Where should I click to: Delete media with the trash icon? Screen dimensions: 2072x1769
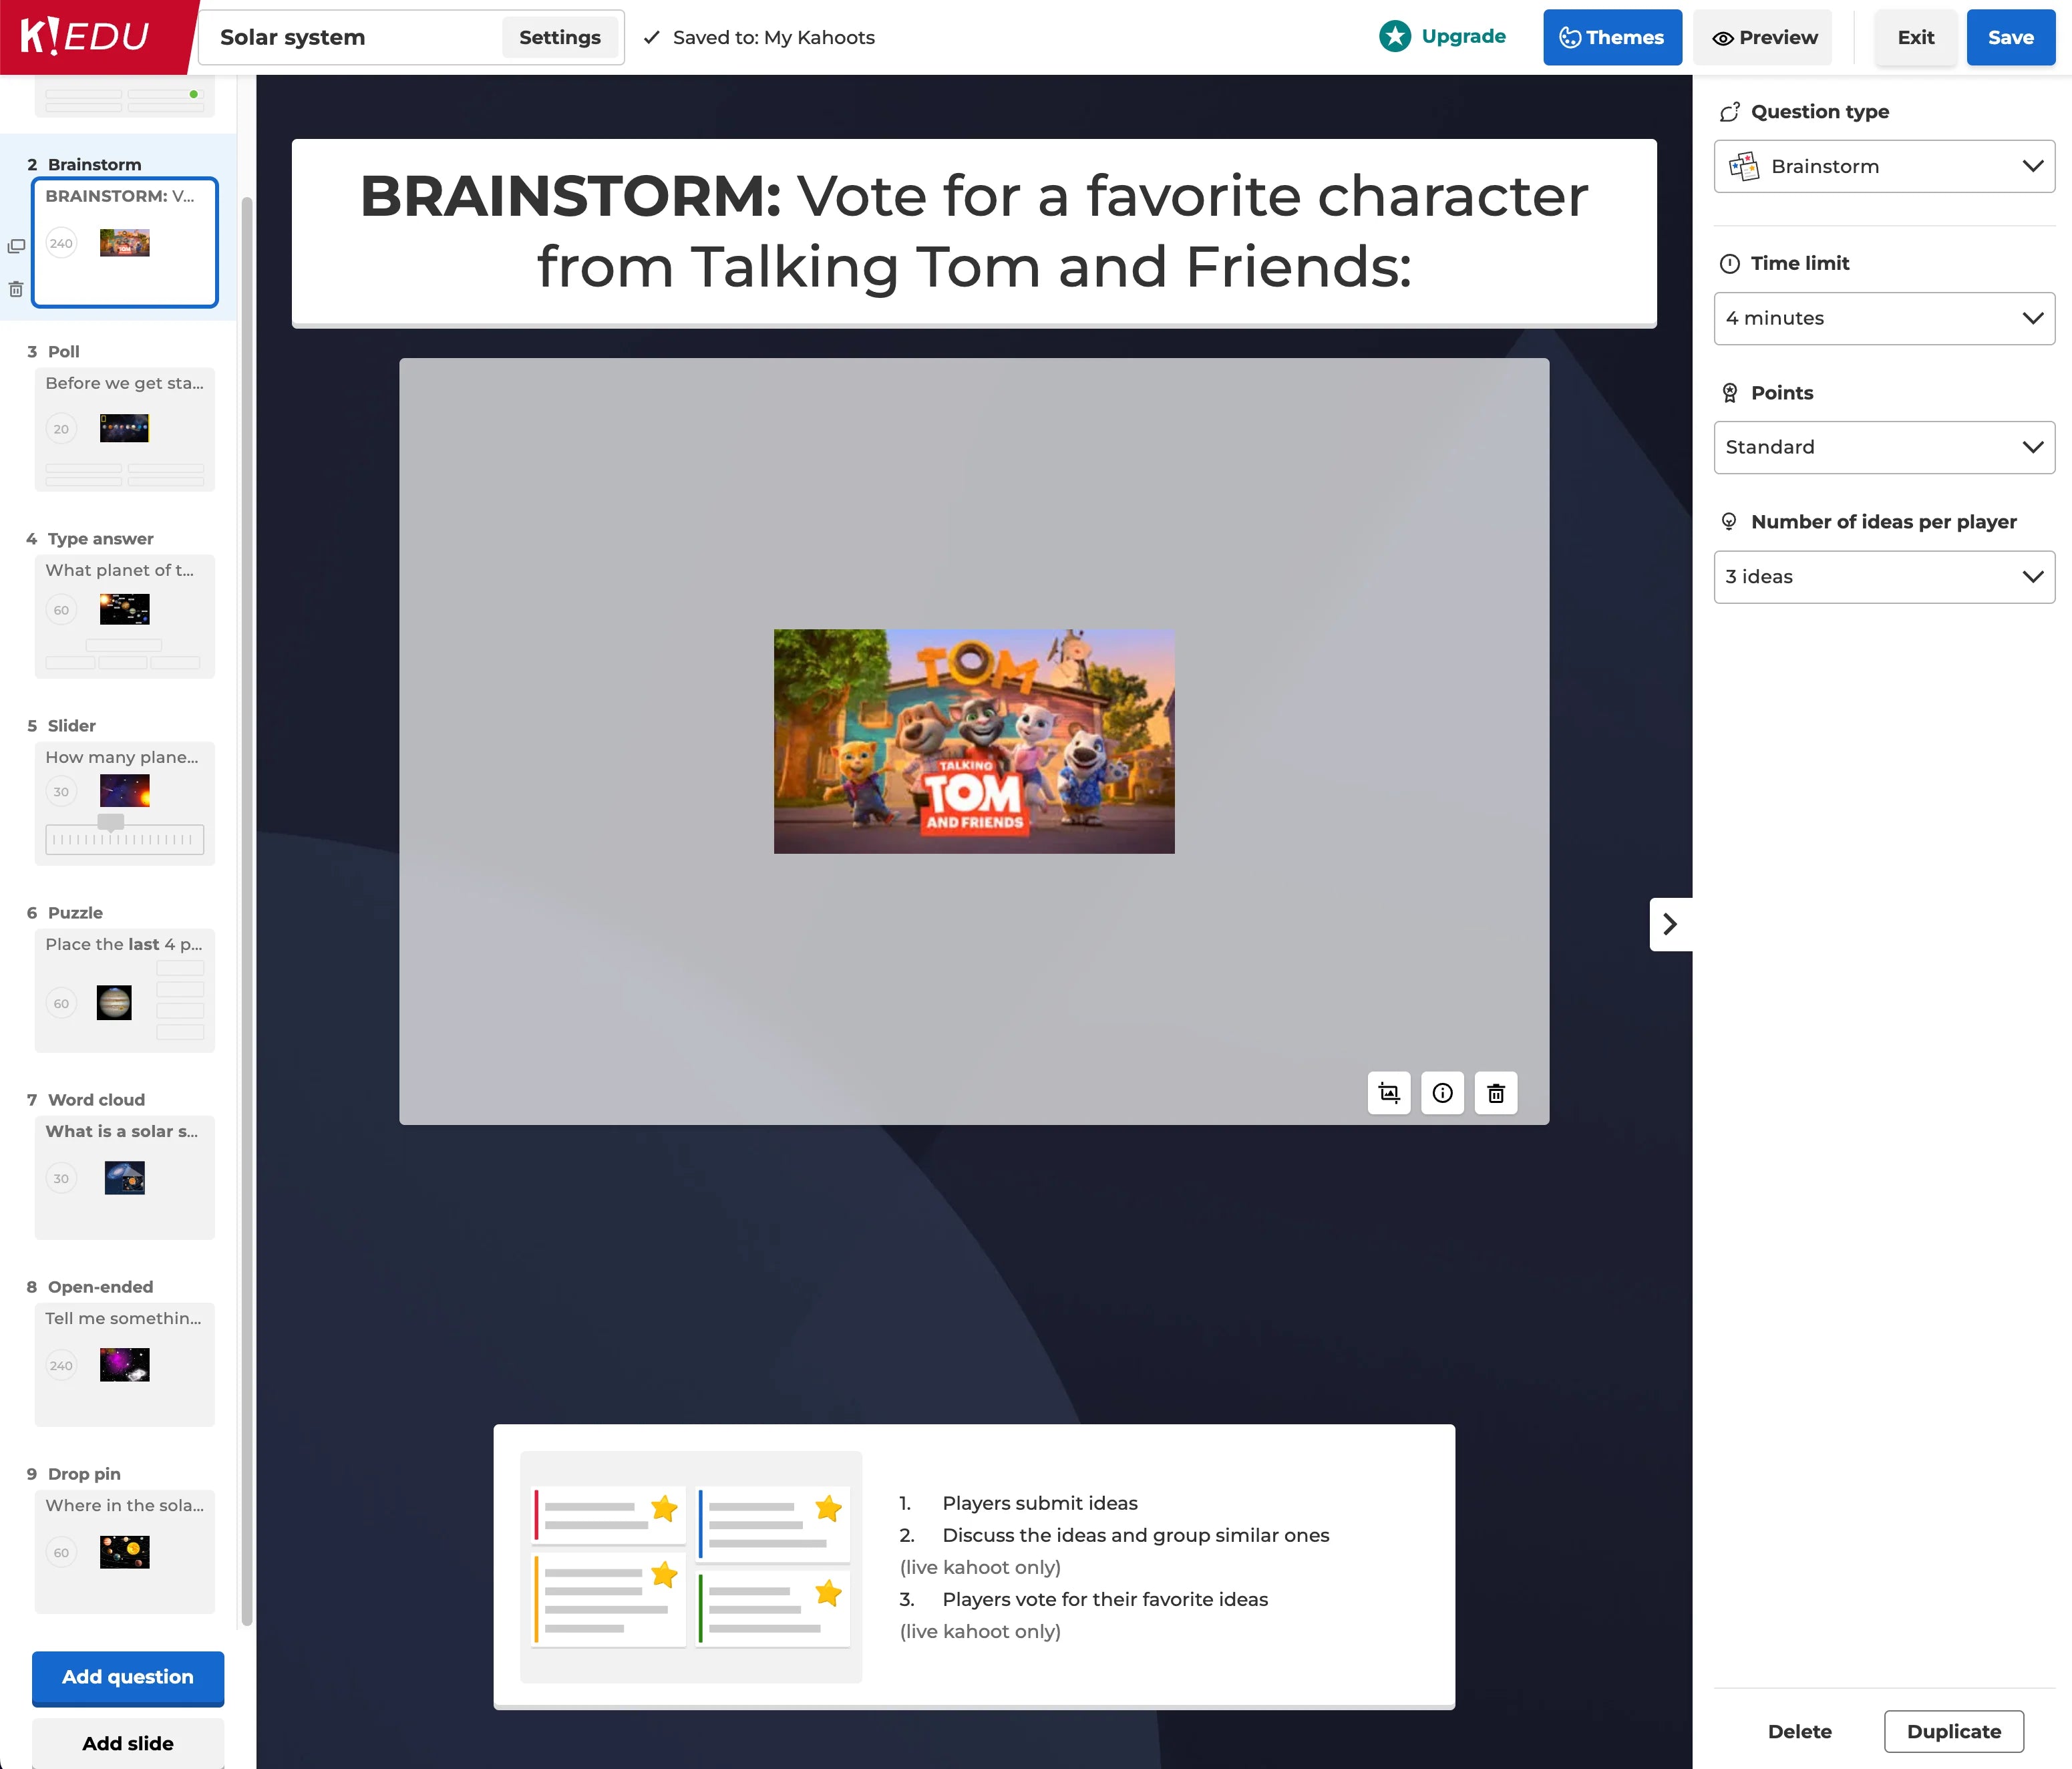coord(1496,1093)
